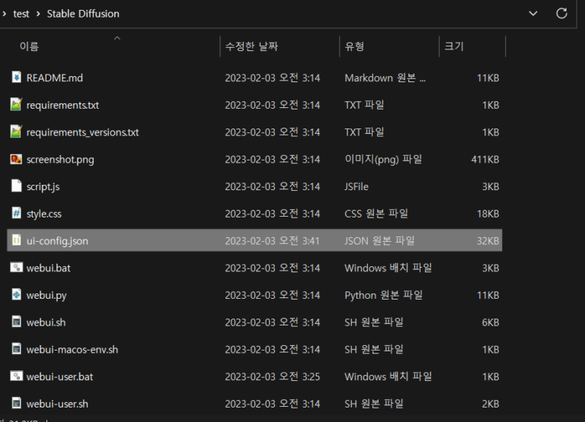Click the 'TXT 파일' type of requirements.txt

(364, 105)
